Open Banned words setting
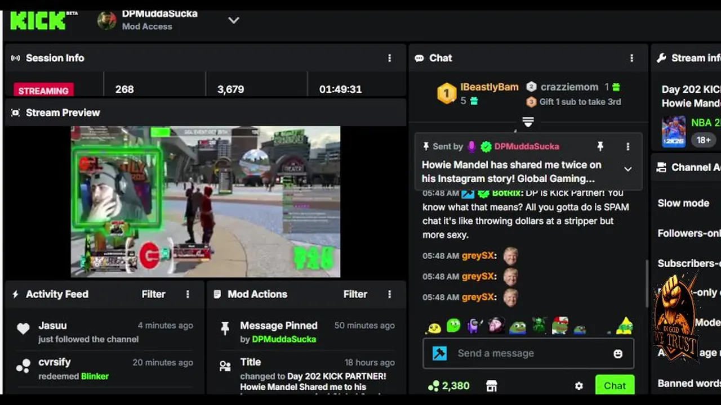Viewport: 721px width, 405px height. [689, 384]
